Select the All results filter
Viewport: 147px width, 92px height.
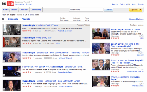(x=3, y=19)
